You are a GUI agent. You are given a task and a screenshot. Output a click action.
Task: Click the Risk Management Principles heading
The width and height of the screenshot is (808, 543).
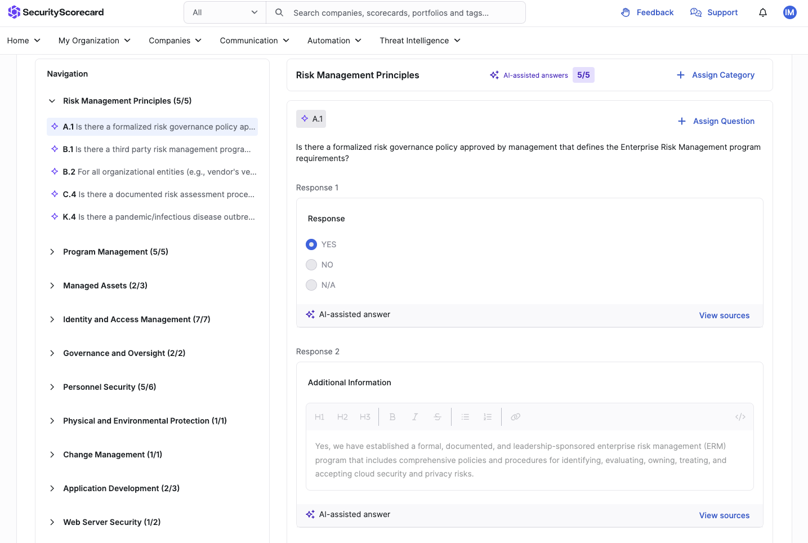[x=358, y=75]
